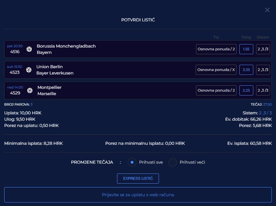Click Osnovna ponuda / X tip box
276x206 pixels.
point(216,70)
